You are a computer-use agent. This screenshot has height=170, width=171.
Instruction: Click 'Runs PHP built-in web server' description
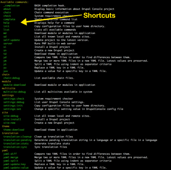tap(55, 44)
